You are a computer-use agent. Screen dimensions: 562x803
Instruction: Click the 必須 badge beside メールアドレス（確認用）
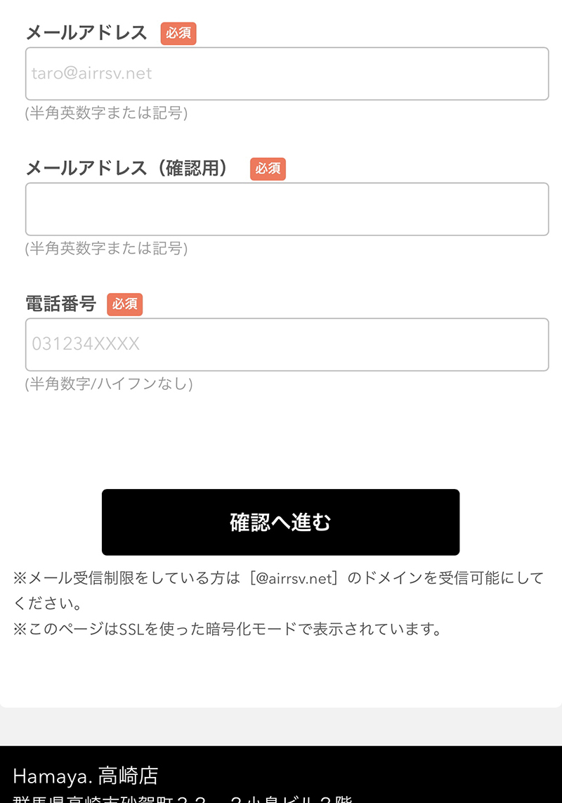point(268,169)
